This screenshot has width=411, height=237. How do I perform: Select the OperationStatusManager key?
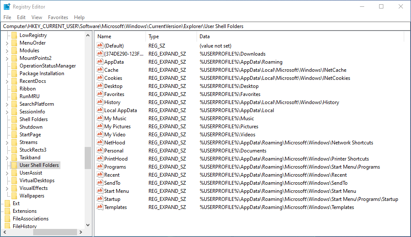(48, 66)
